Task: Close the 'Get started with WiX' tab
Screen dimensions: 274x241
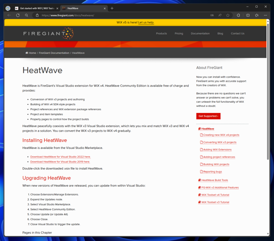Action: tap(57, 9)
